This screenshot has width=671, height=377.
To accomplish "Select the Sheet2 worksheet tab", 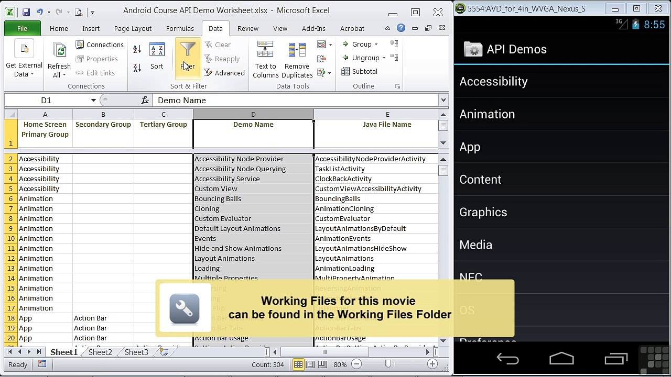I will (100, 352).
